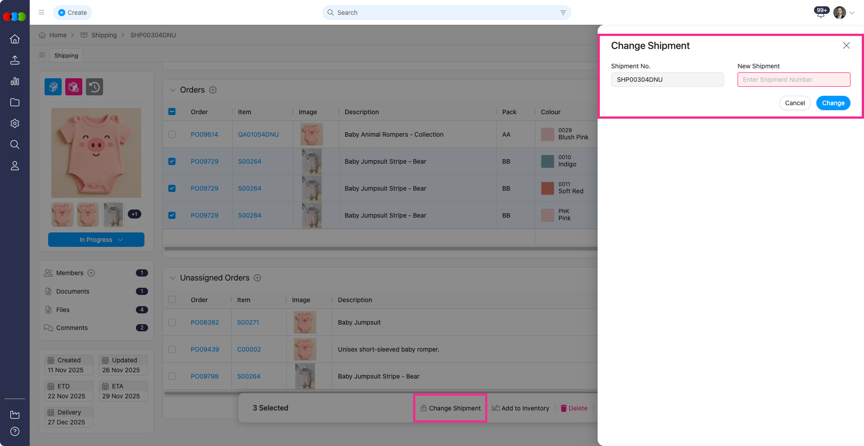Screen dimensions: 864x446
Task: Click the home icon in left sidebar
Action: (x=15, y=39)
